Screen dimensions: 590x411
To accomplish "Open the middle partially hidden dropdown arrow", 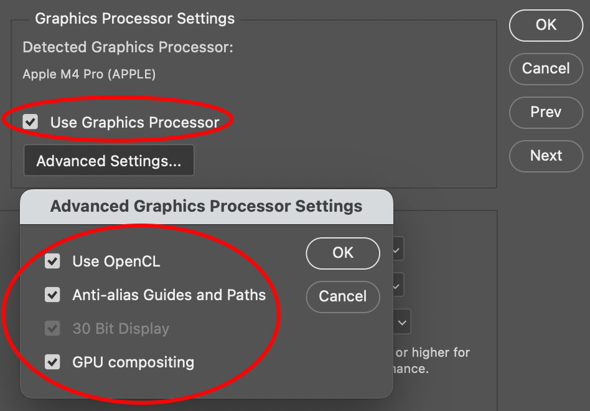I will [x=397, y=286].
